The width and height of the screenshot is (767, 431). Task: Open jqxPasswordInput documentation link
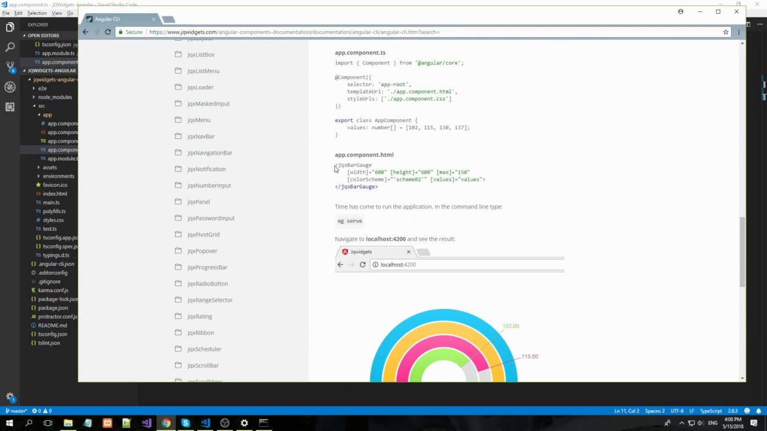point(211,218)
